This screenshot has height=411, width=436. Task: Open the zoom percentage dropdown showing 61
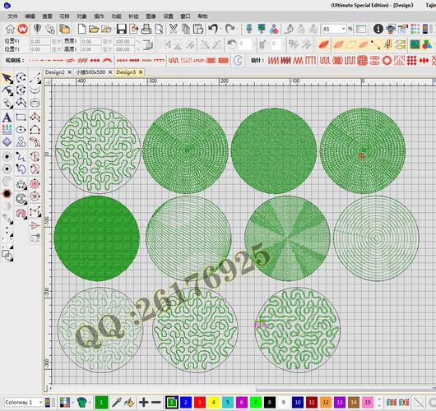[x=343, y=29]
